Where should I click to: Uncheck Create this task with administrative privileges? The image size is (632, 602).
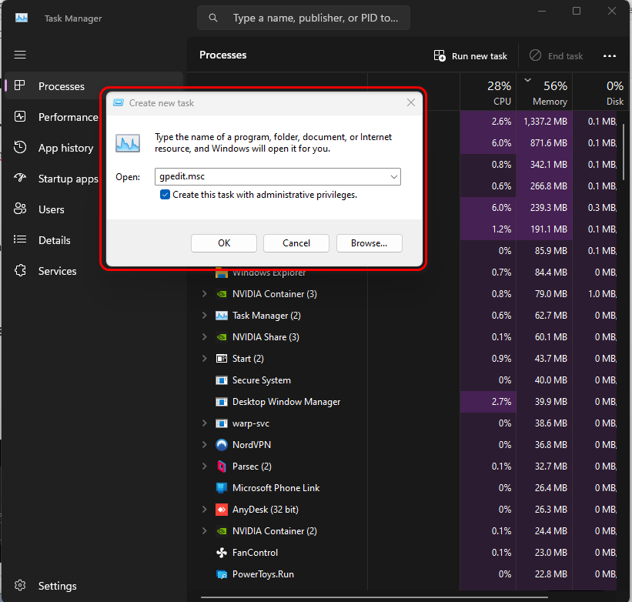click(166, 195)
